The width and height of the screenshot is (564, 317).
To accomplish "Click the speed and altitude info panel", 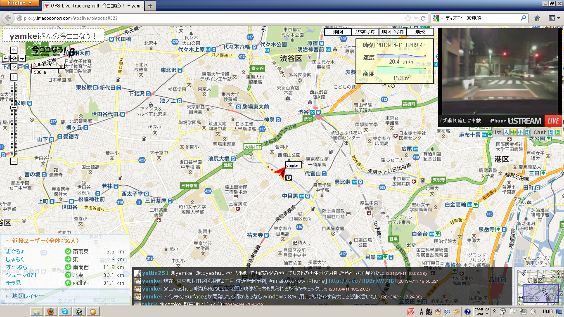I will click(x=394, y=61).
